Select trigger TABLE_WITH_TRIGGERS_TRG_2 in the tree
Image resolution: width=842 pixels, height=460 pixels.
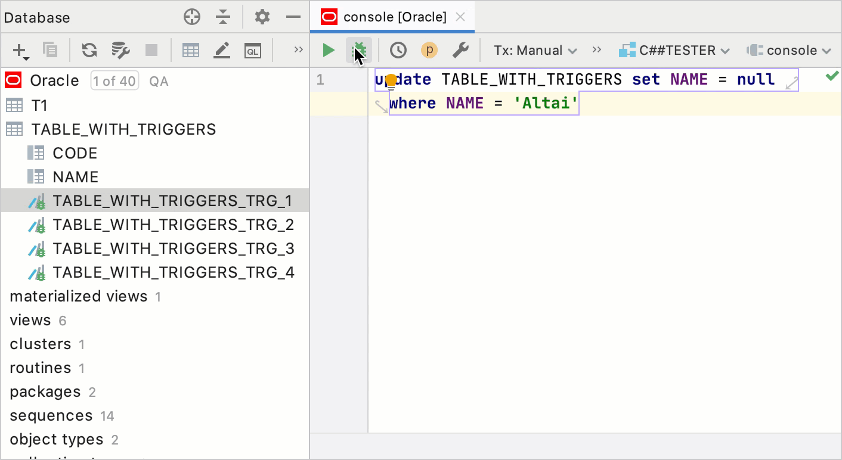pyautogui.click(x=174, y=225)
